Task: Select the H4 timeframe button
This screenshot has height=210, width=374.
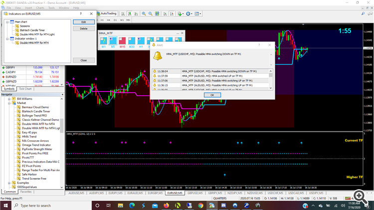Action: point(109,20)
